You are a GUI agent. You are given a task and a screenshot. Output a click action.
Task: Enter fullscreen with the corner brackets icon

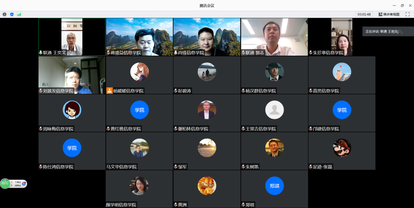[407, 14]
